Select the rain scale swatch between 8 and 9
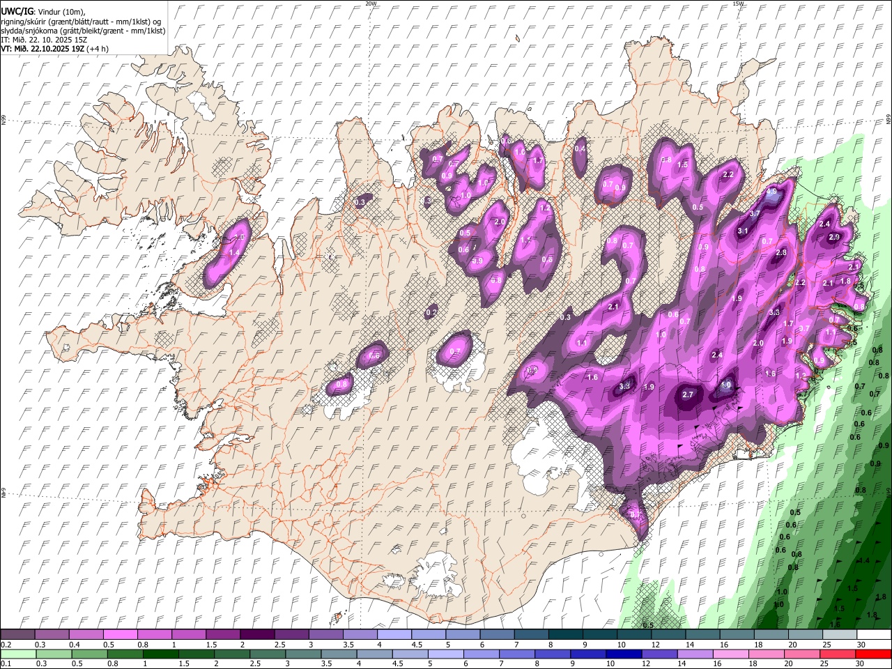 pyautogui.click(x=552, y=654)
